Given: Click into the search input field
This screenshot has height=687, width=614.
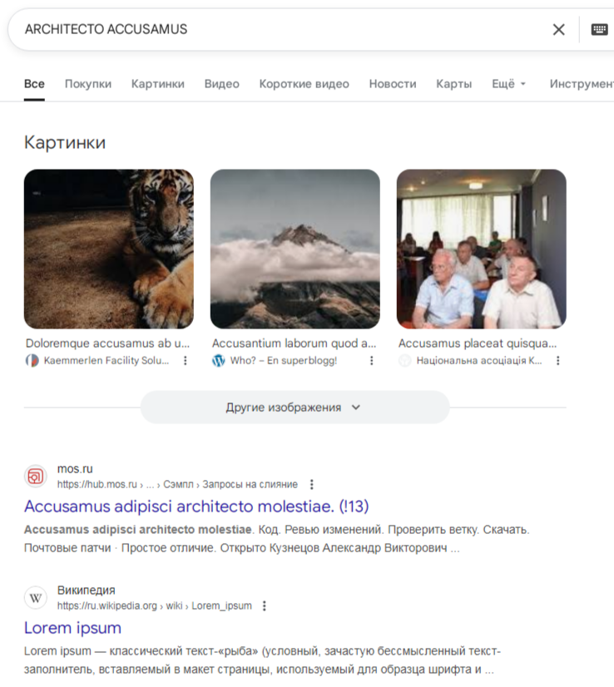Looking at the screenshot, I should (x=275, y=30).
